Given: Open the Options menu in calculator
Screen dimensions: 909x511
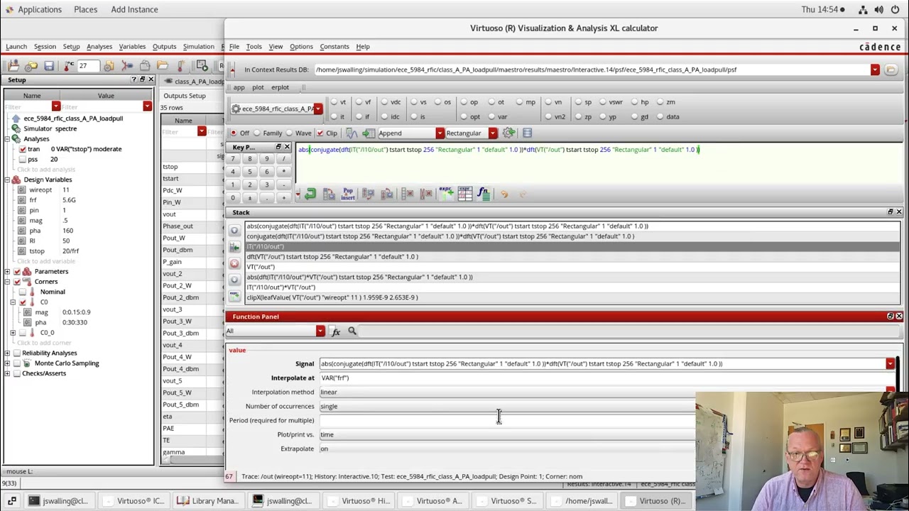Looking at the screenshot, I should tap(301, 46).
